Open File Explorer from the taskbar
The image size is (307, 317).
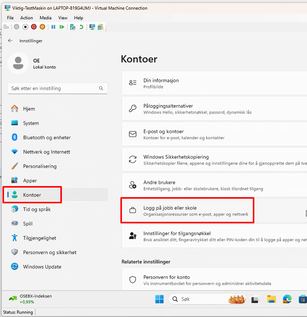(x=271, y=299)
